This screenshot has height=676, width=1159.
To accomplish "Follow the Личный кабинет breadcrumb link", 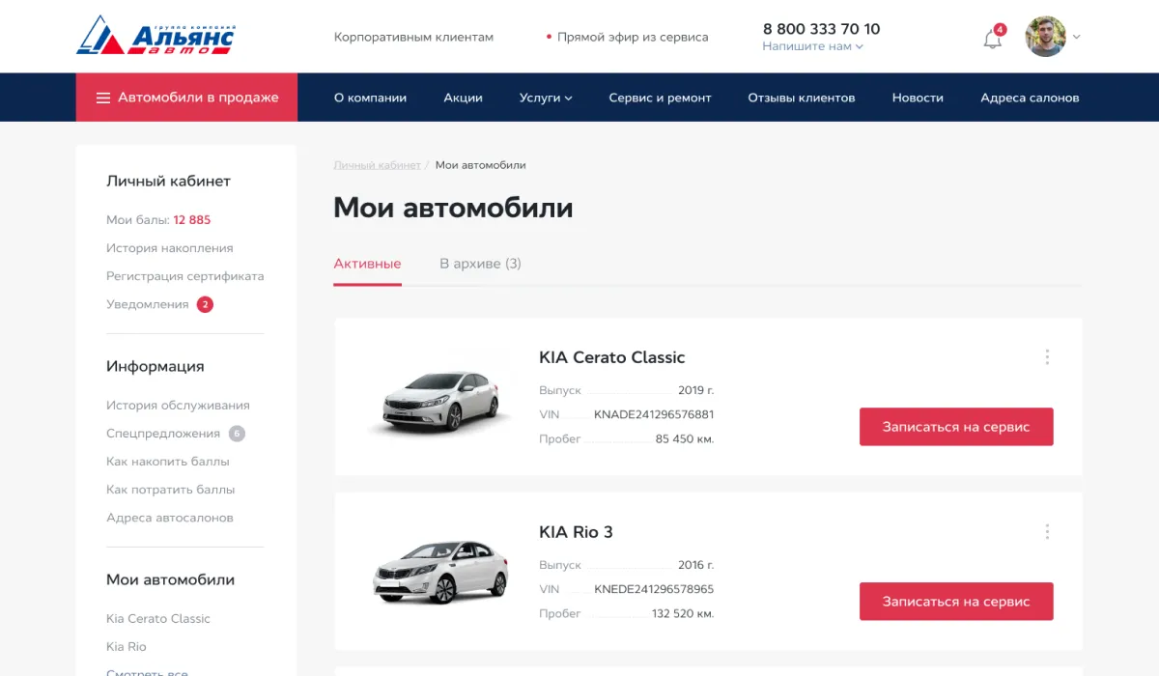I will 377,165.
